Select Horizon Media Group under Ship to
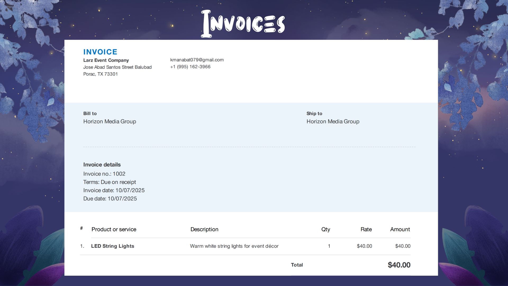The width and height of the screenshot is (508, 286). (333, 122)
